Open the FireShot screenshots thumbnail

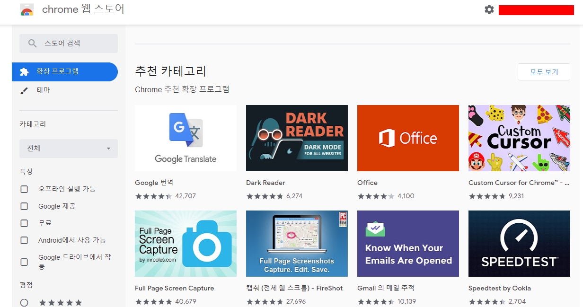pyautogui.click(x=297, y=244)
